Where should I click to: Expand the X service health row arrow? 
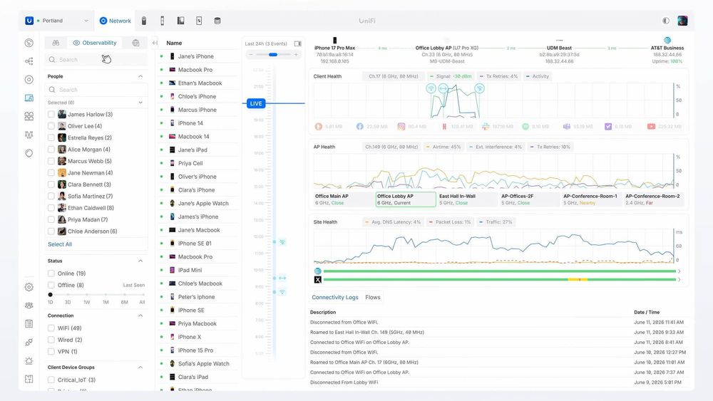tap(679, 280)
